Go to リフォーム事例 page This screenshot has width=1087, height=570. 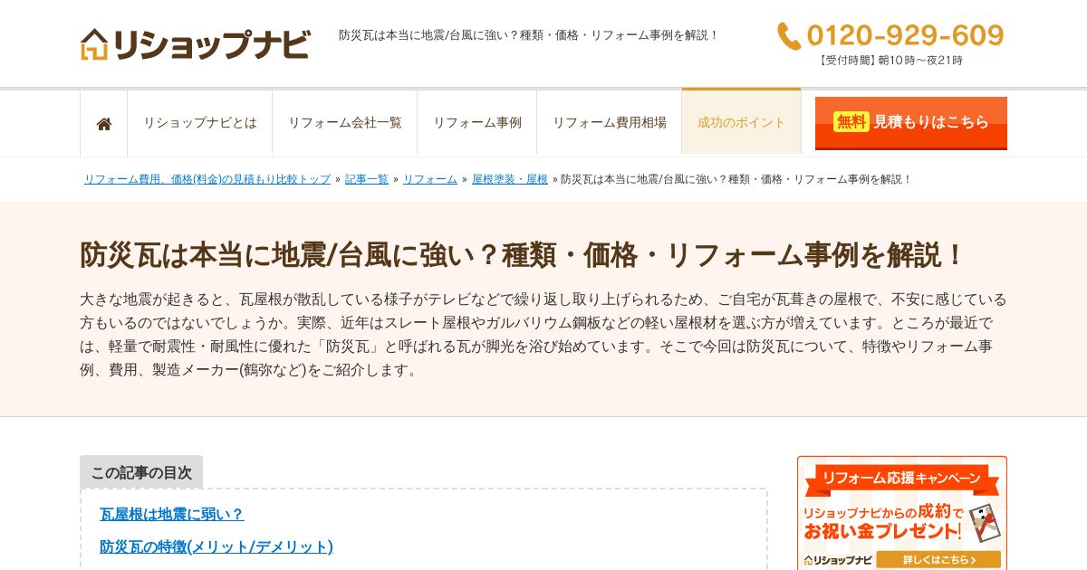[x=477, y=123]
